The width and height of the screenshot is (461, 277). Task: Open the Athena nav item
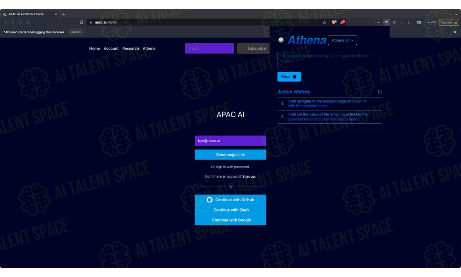tap(149, 48)
